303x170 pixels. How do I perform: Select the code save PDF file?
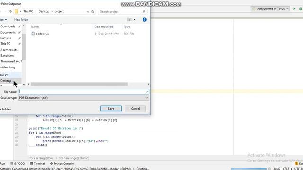[x=42, y=34]
